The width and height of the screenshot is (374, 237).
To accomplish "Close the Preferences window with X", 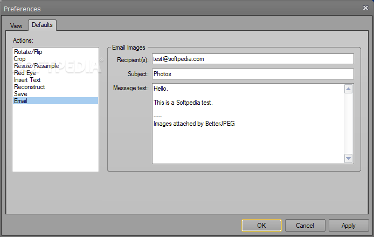I will tap(365, 8).
